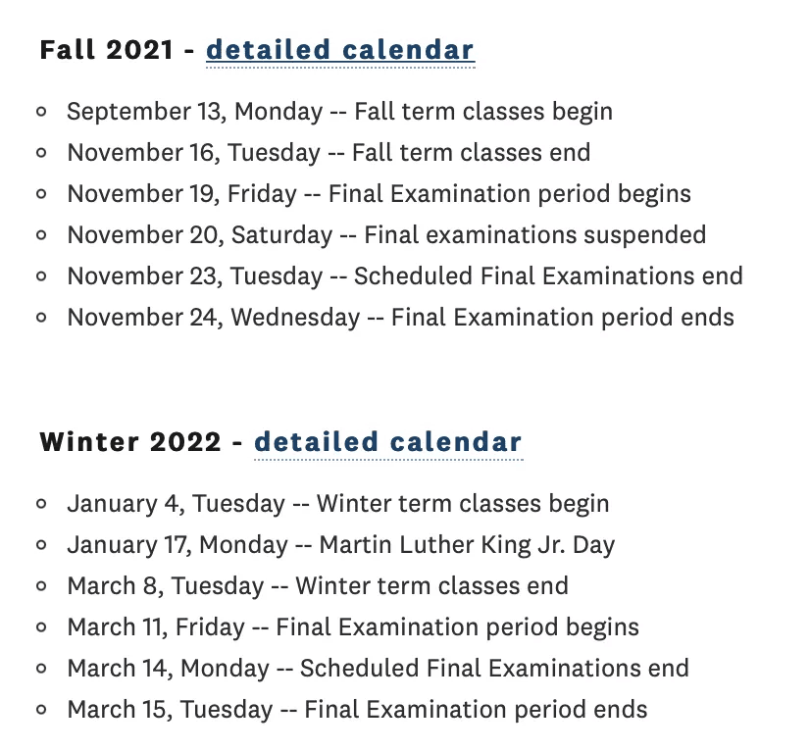This screenshot has width=810, height=751.
Task: Click the "Fall 2021" heading text
Action: [107, 50]
